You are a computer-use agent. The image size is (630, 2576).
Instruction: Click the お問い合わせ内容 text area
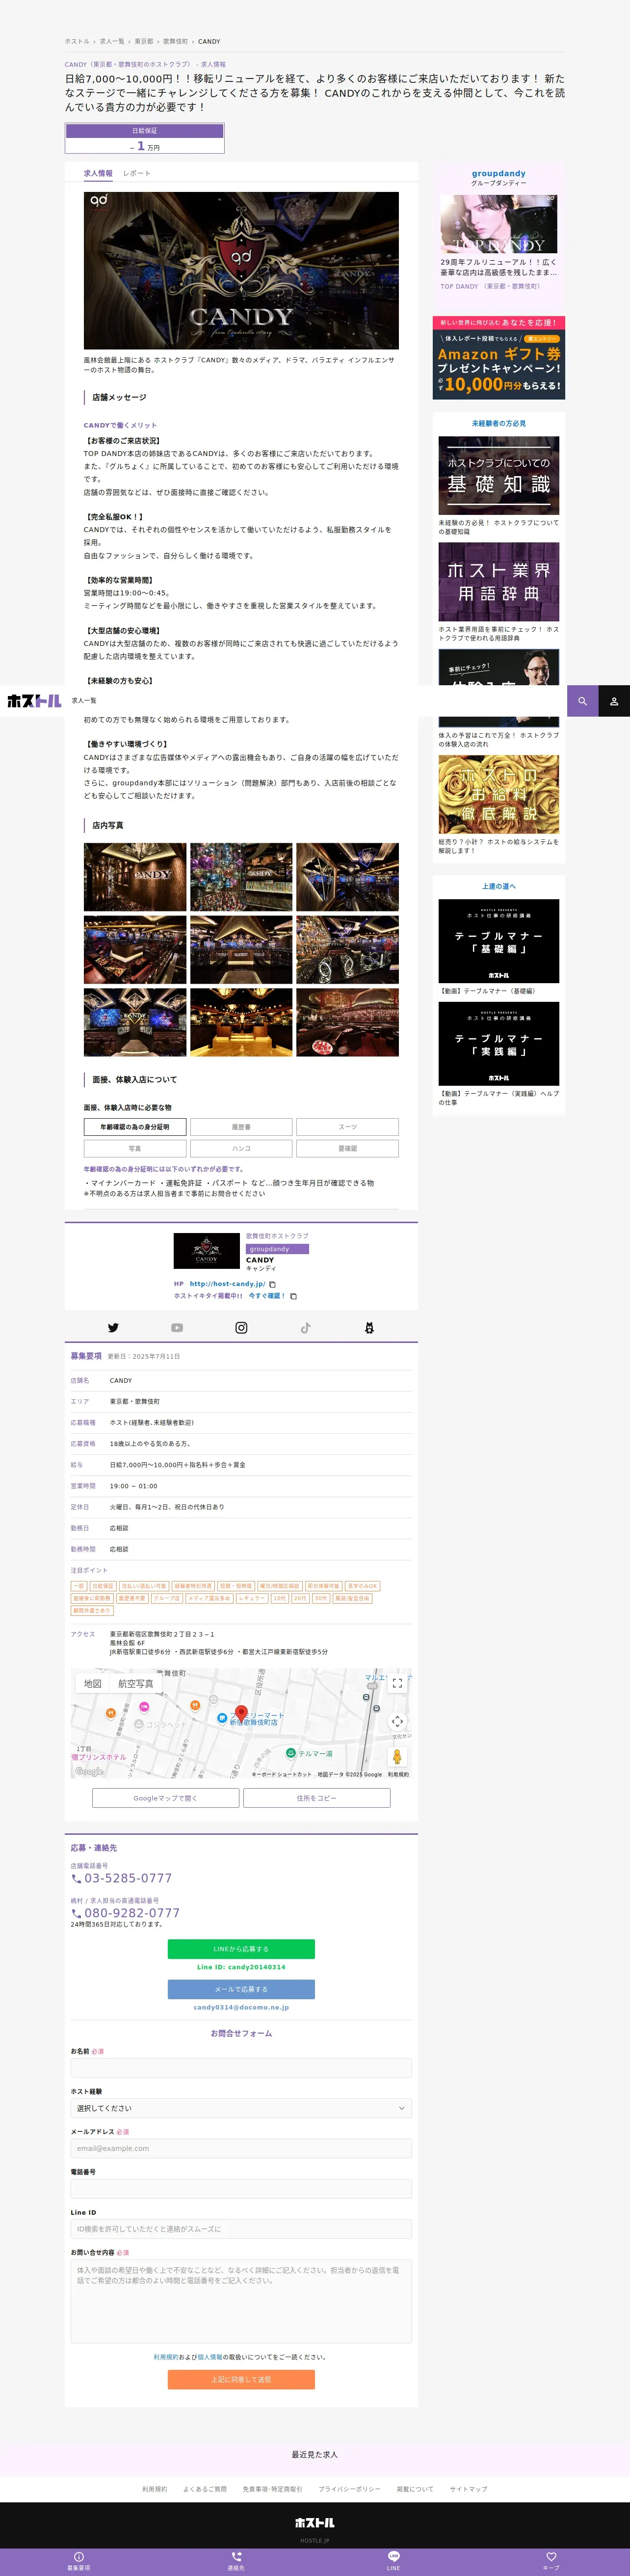coord(241,2301)
